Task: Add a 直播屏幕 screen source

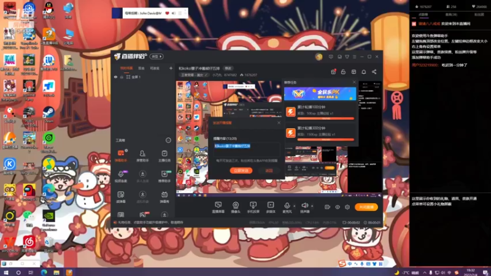Action: click(218, 207)
